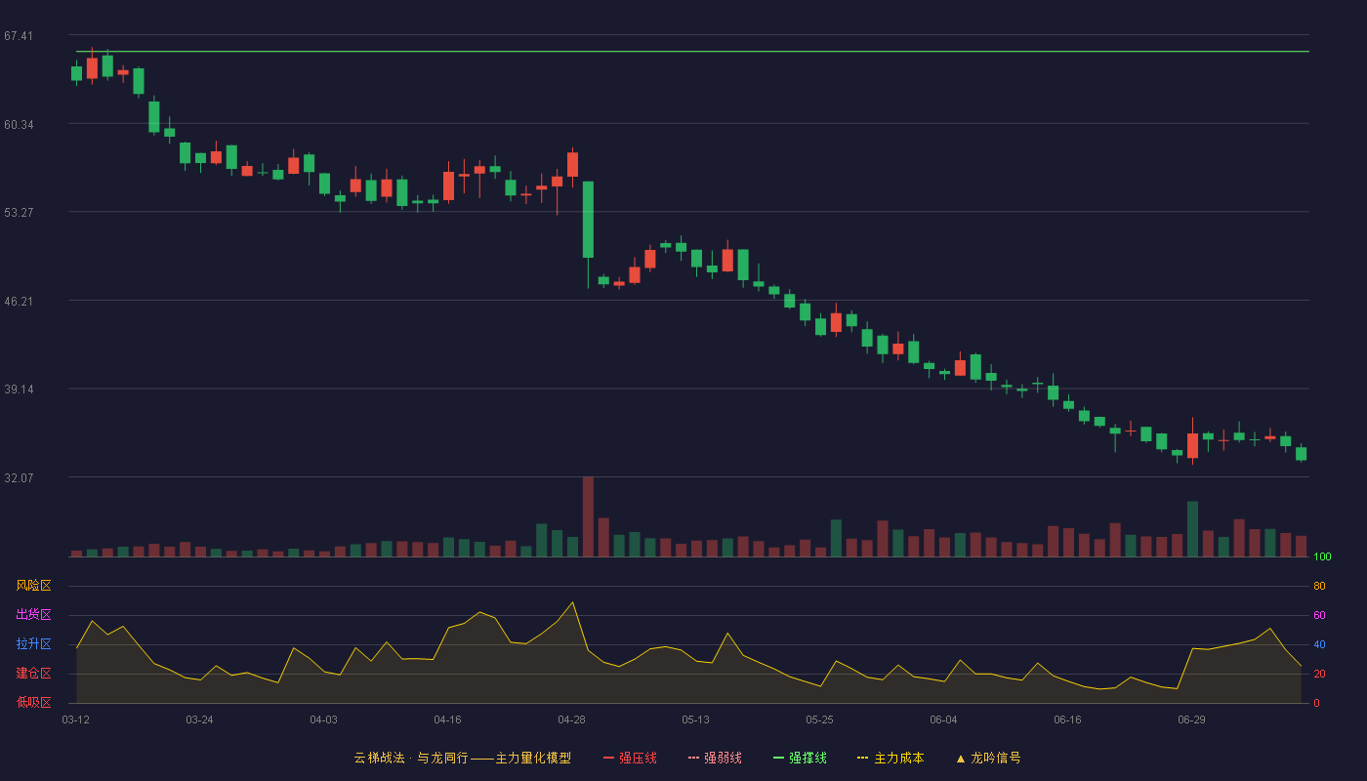This screenshot has height=781, width=1367.
Task: Hide the 强撑线 legend series
Action: (800, 758)
